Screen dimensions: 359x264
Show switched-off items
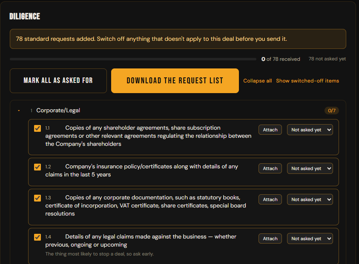pos(307,81)
